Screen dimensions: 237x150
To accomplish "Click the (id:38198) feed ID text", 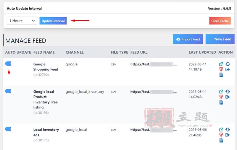I will 41,113.
